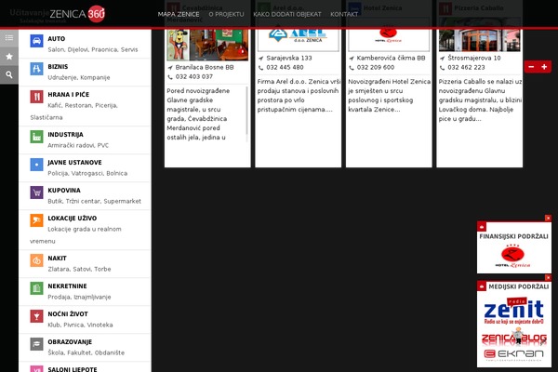The height and width of the screenshot is (372, 558).
Task: Click the phone number 032 209 600
Action: (x=376, y=67)
